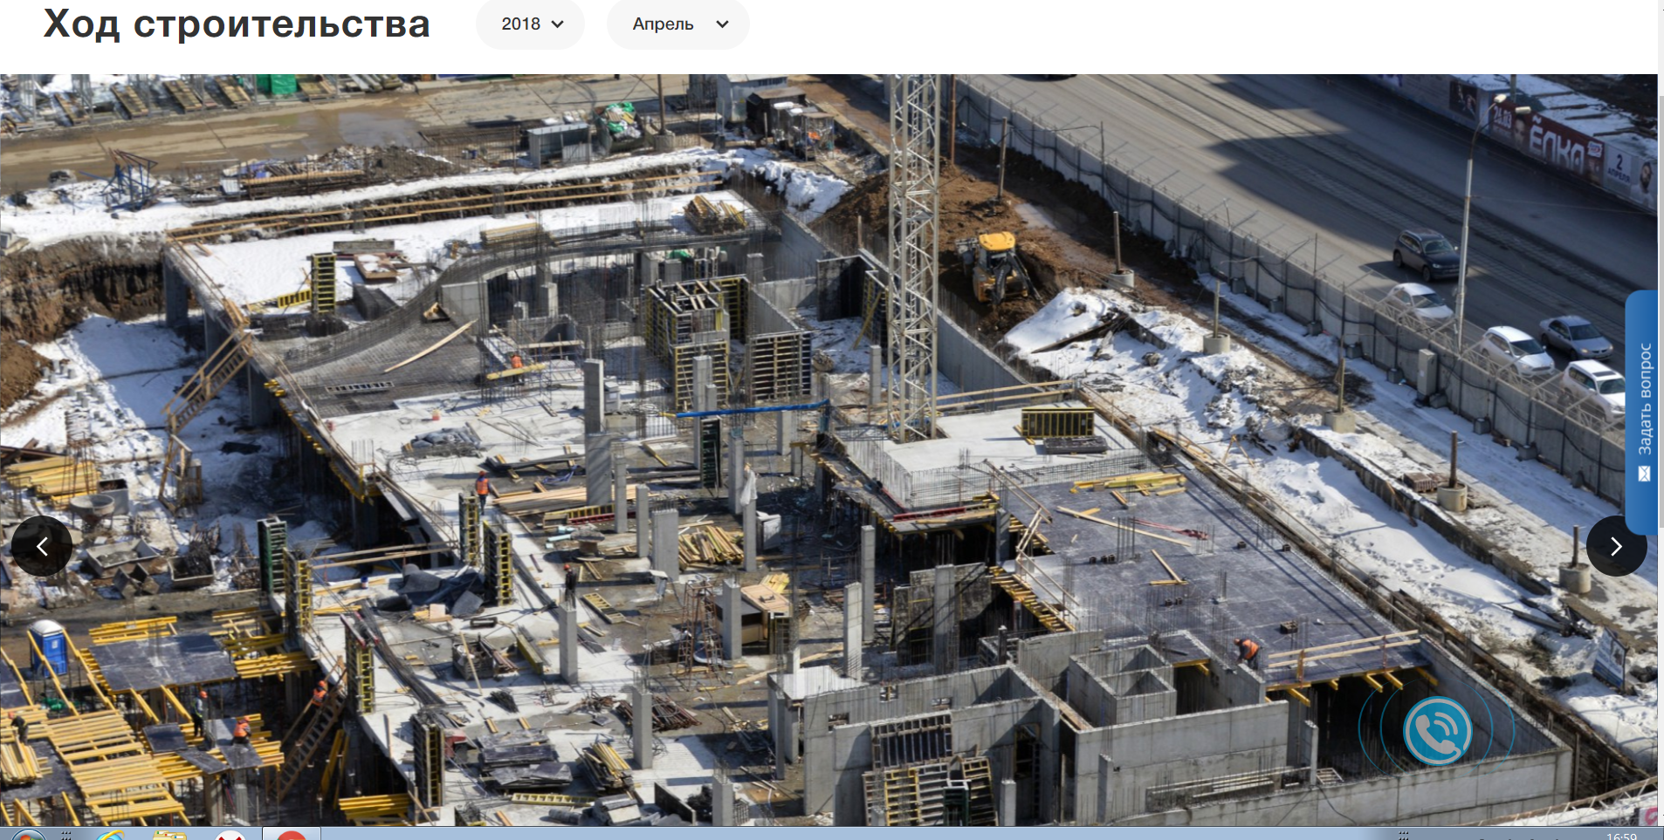This screenshot has width=1664, height=840.
Task: Expand the chevron next to Апрель
Action: tap(722, 24)
